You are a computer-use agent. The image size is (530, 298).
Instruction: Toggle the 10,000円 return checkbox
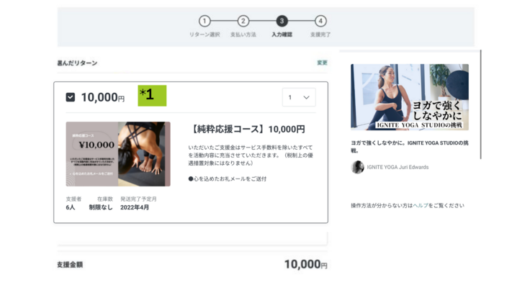click(71, 97)
